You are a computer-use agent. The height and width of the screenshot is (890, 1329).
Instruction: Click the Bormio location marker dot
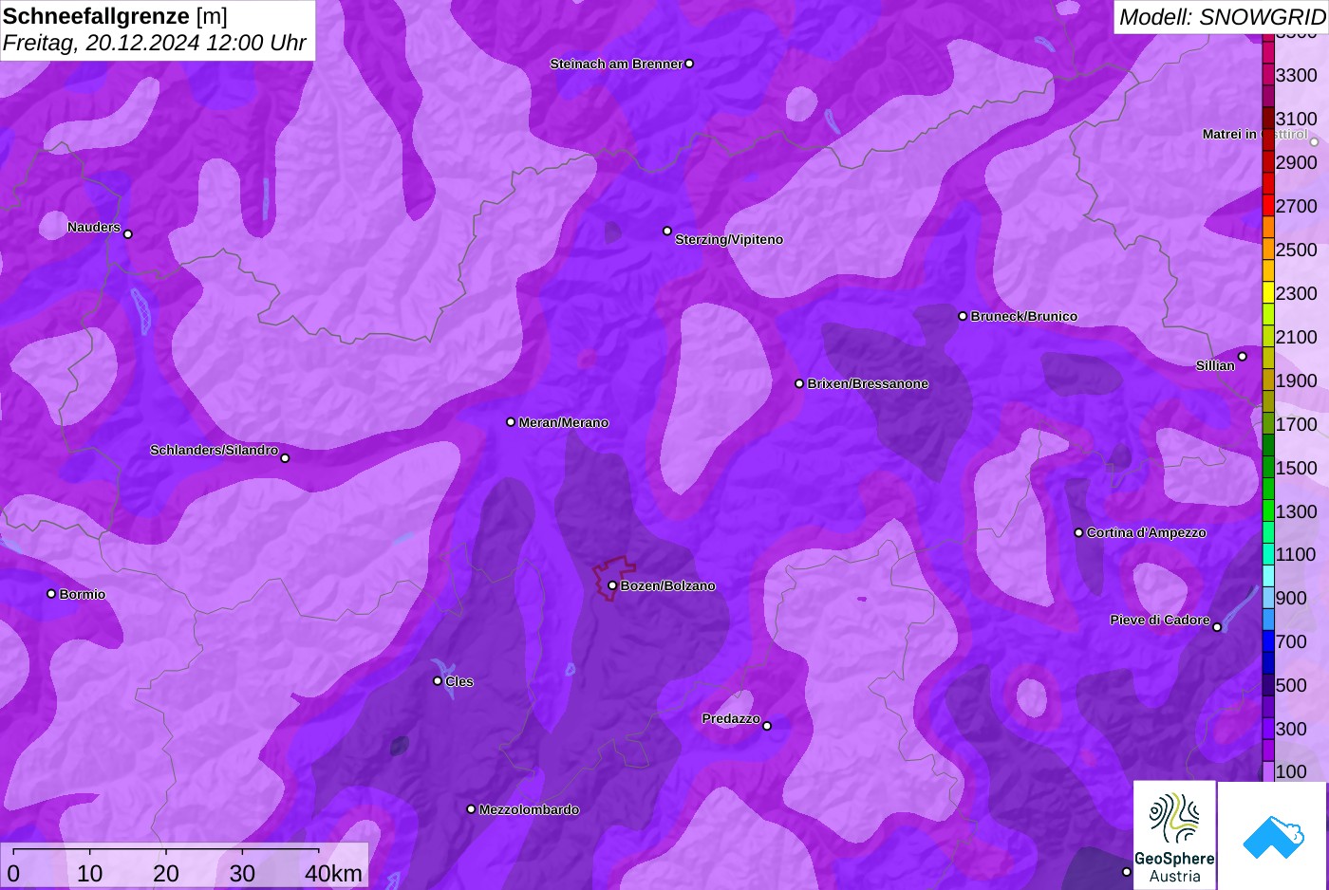(x=51, y=594)
